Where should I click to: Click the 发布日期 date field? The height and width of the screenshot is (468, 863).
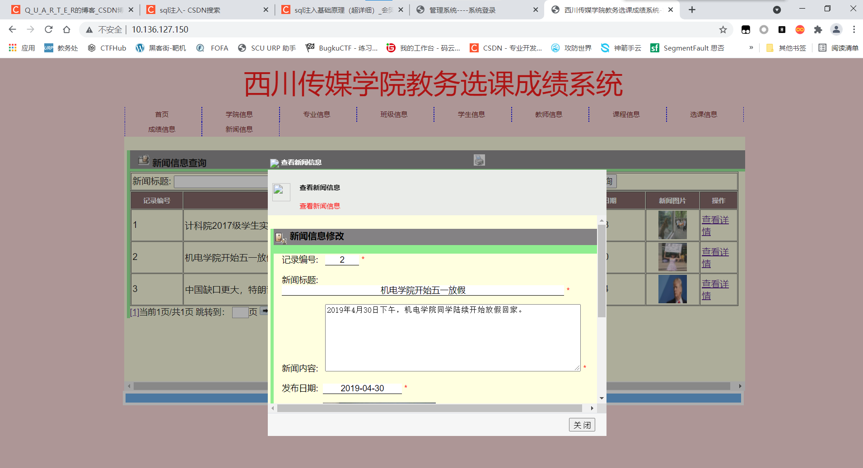(362, 388)
